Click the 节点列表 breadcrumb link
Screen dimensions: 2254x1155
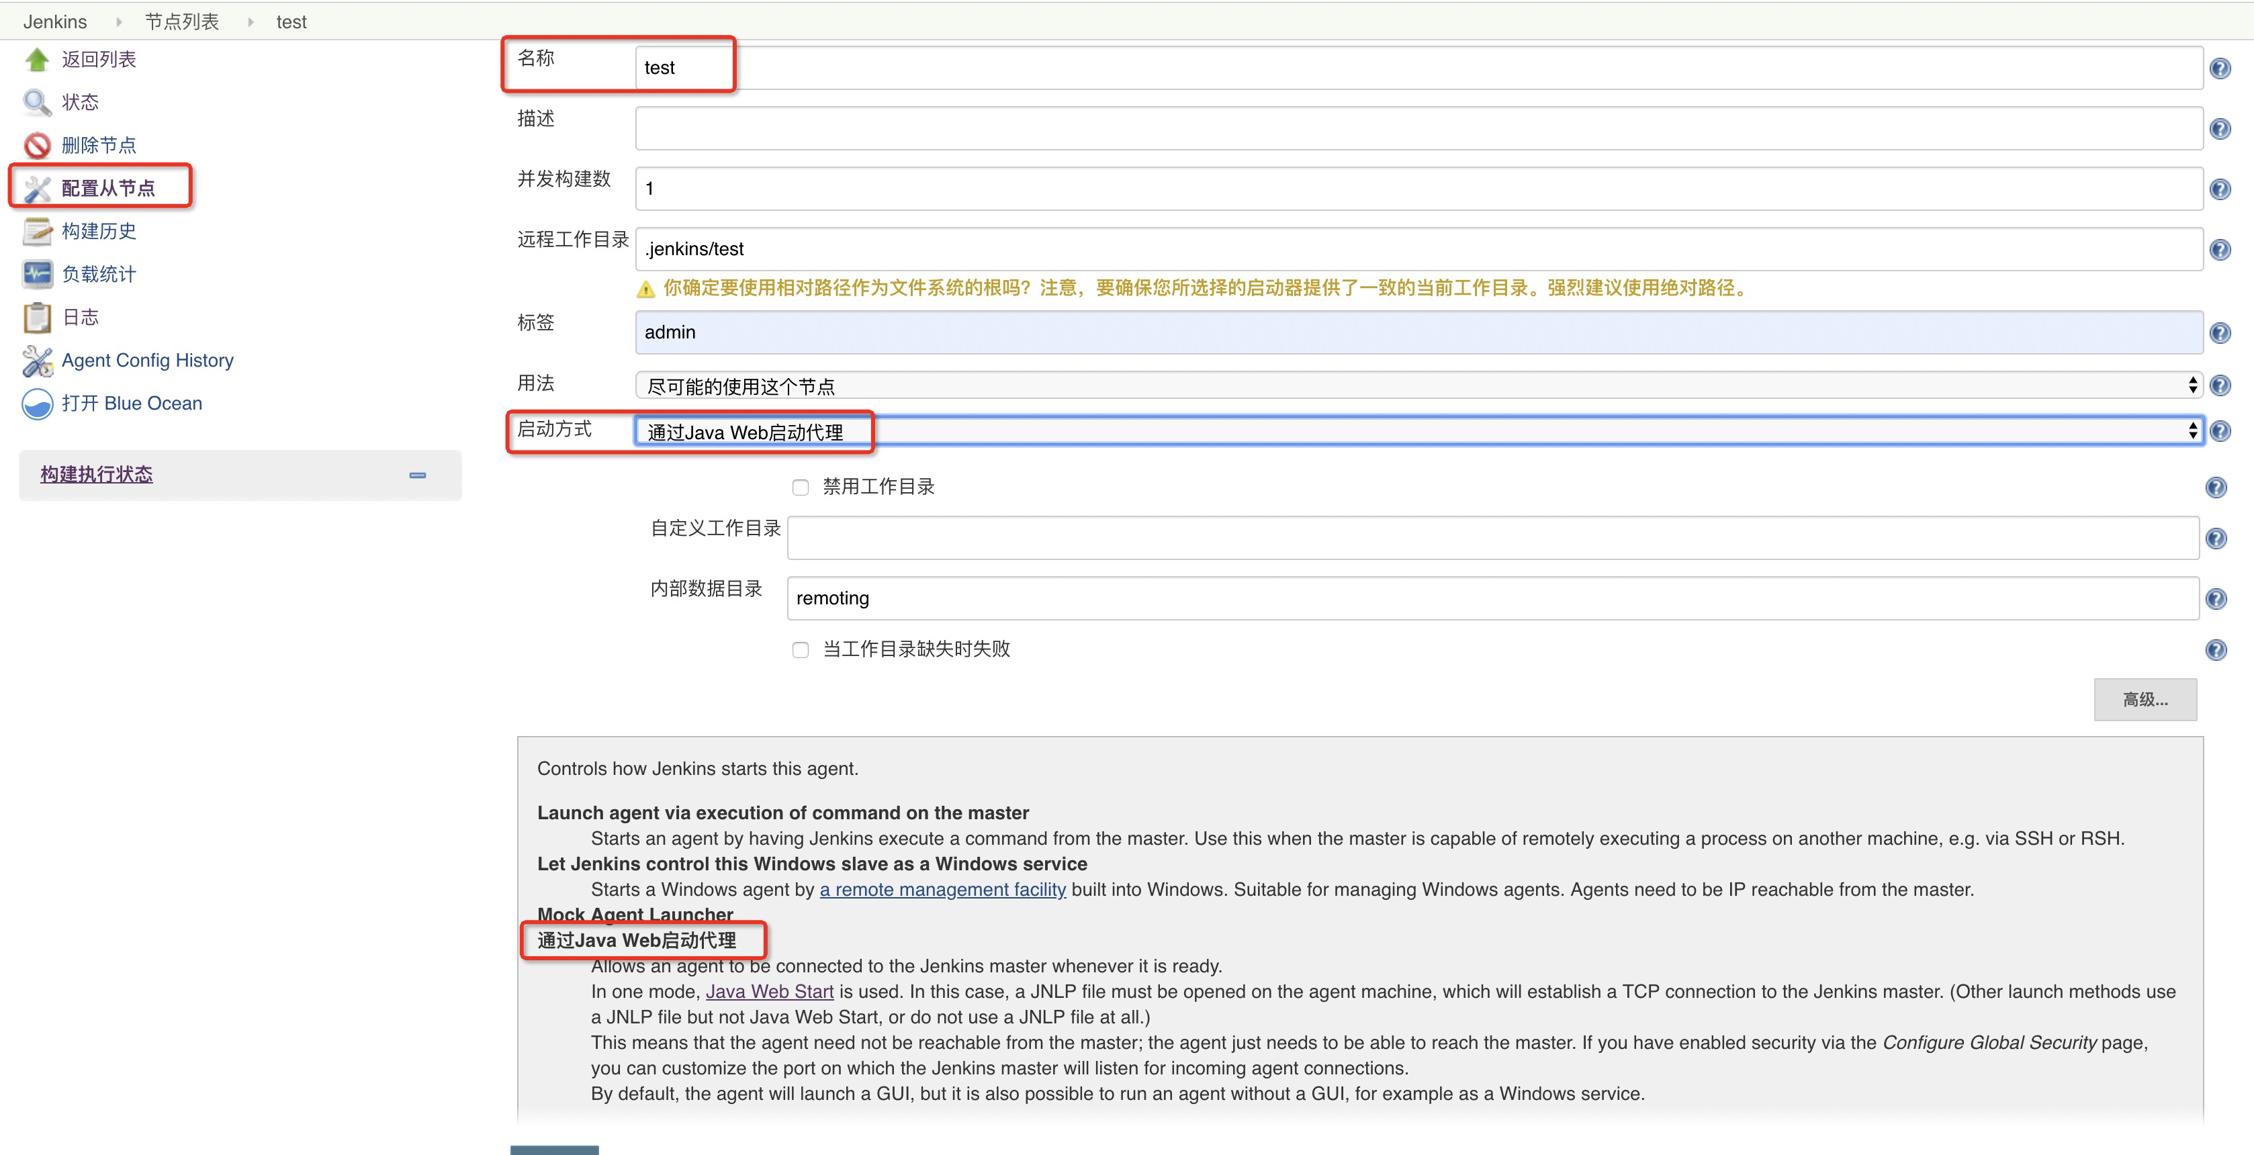182,22
